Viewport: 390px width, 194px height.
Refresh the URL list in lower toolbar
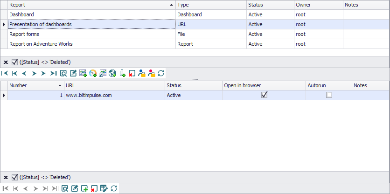114,188
